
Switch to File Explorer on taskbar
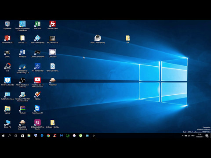click(x=29, y=136)
